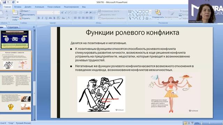This screenshot has width=223, height=125.
Task: Open the Главная ribbon tab
Action: pyautogui.click(x=7, y=7)
